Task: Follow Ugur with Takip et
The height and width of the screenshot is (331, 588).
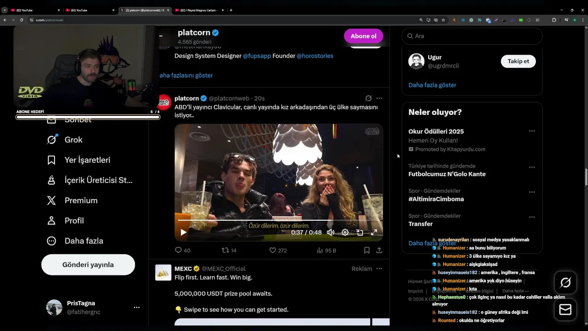Action: (518, 61)
